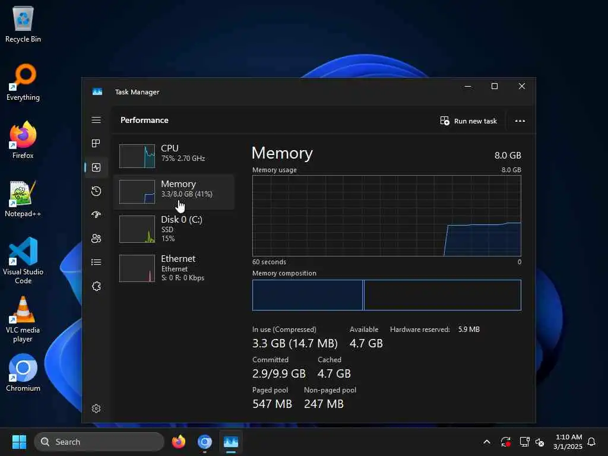This screenshot has height=456, width=608.
Task: Click the Committed '2.9/9.9 GB' value
Action: pyautogui.click(x=279, y=374)
